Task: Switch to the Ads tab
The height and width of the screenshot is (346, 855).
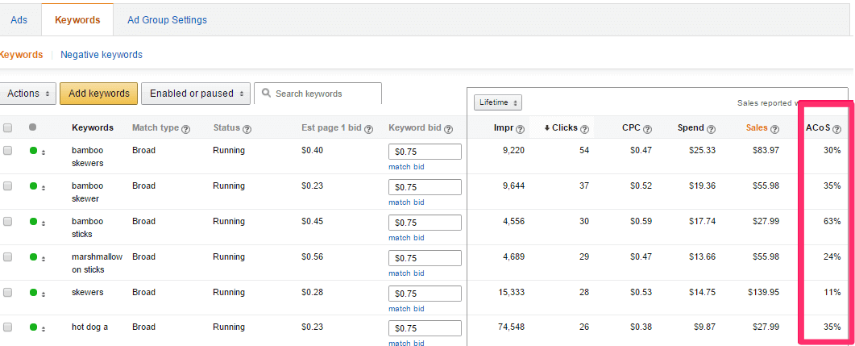Action: [x=19, y=20]
